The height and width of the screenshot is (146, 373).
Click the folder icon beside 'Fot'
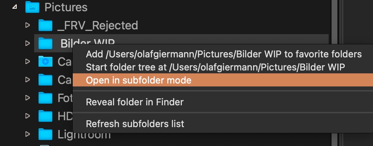[45, 98]
